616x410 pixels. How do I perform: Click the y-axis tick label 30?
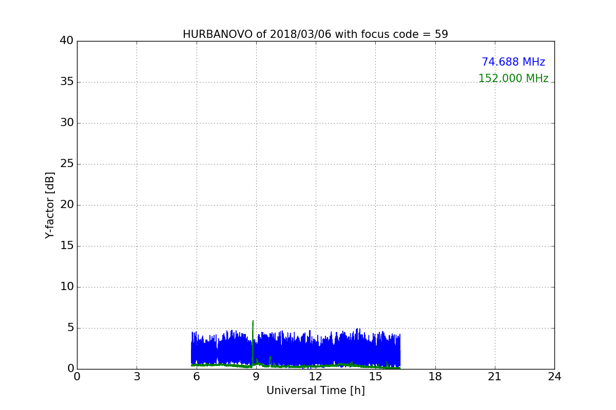coord(67,123)
